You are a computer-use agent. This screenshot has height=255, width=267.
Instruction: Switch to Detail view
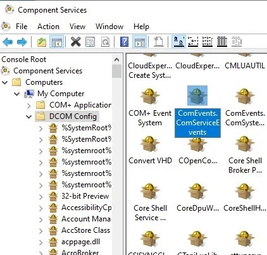coord(222,42)
